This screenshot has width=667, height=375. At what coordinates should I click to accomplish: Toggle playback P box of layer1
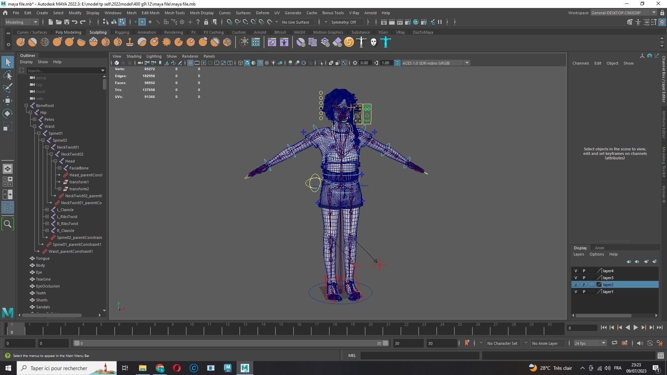coord(584,292)
